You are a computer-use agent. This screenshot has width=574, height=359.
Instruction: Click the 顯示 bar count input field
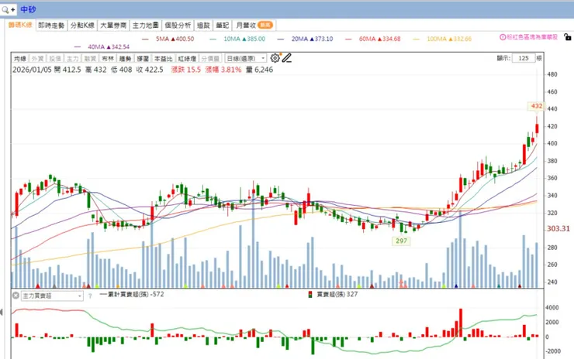pyautogui.click(x=524, y=59)
